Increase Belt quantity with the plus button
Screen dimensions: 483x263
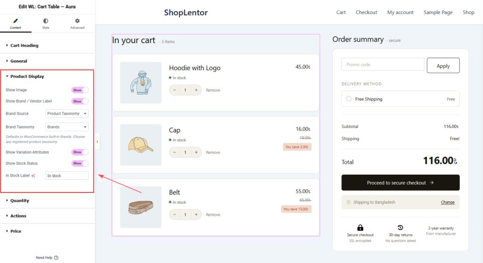pyautogui.click(x=196, y=214)
